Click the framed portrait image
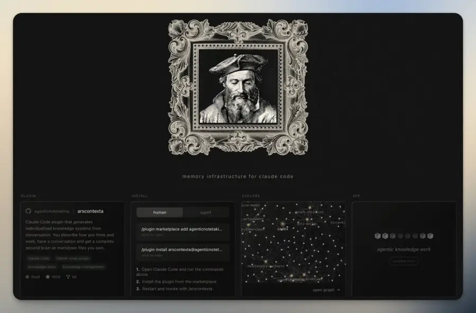The height and width of the screenshot is (313, 476). click(238, 87)
